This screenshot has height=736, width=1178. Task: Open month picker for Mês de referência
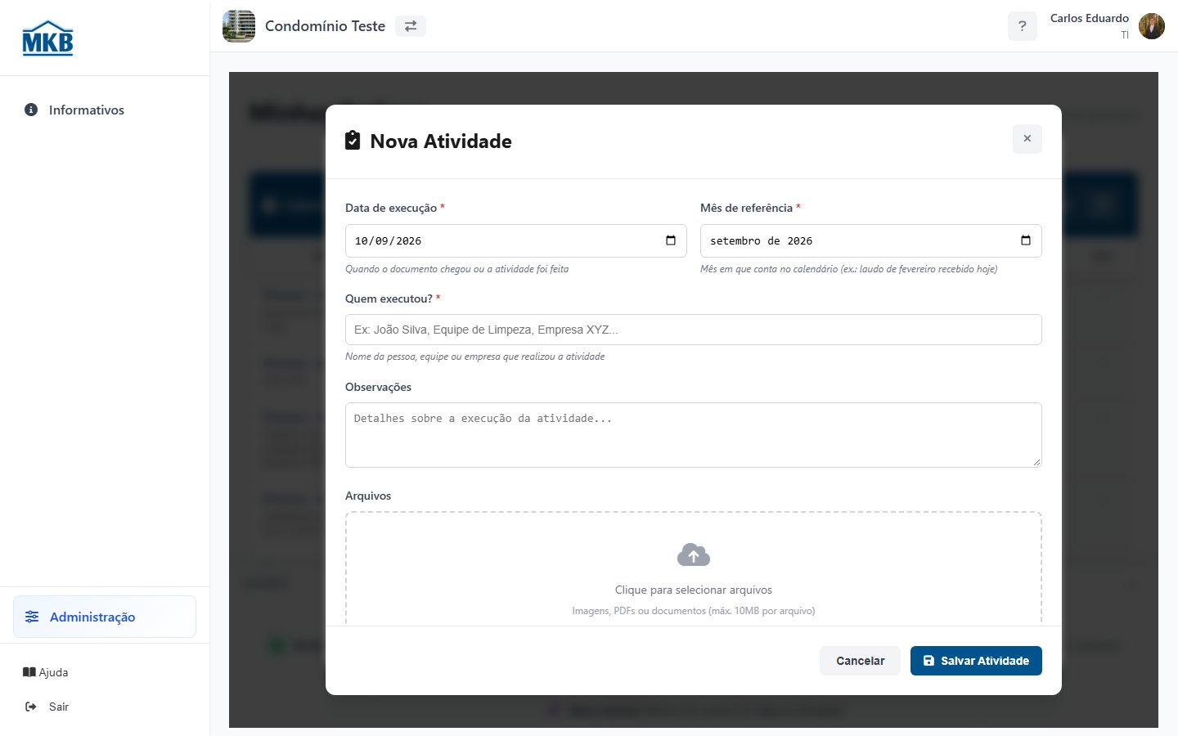click(x=1026, y=240)
